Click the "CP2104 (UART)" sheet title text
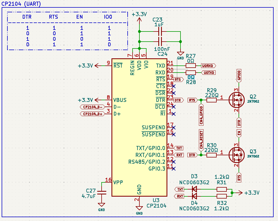This screenshot has height=221, width=278. [x=21, y=4]
